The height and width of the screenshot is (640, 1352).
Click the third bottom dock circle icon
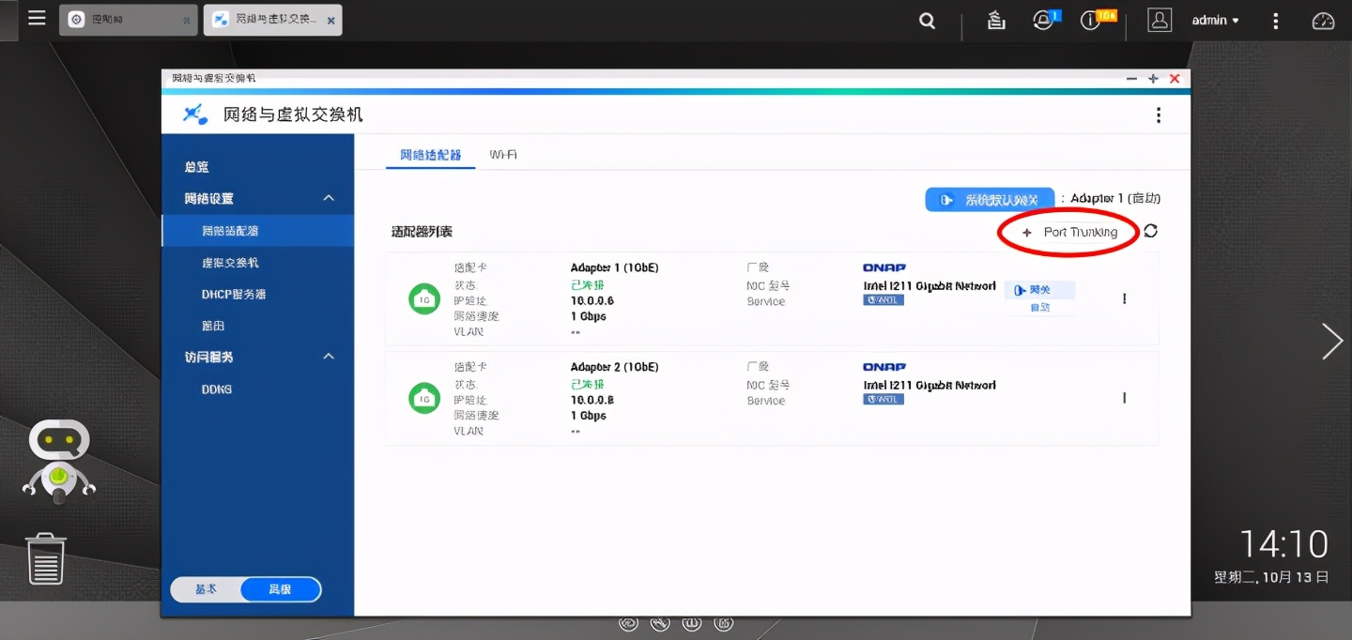692,623
